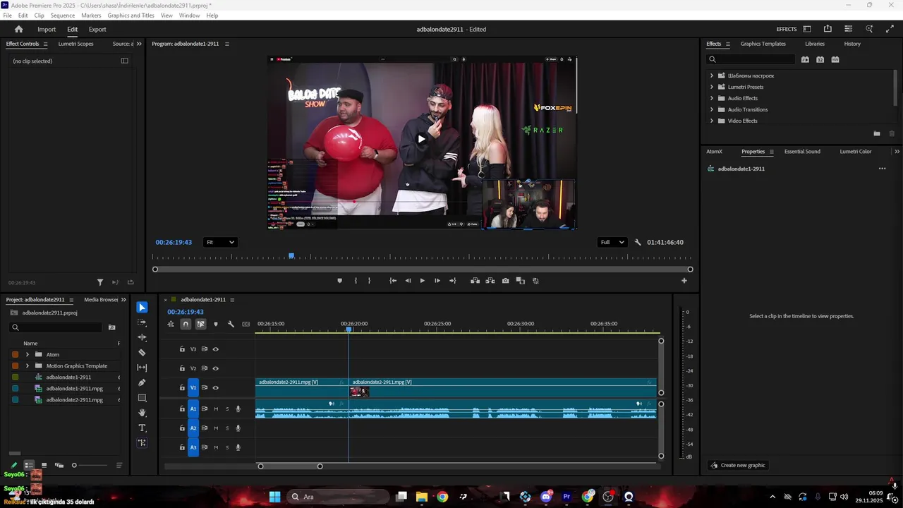Select the Selection tool arrow
This screenshot has height=508, width=903.
(142, 308)
